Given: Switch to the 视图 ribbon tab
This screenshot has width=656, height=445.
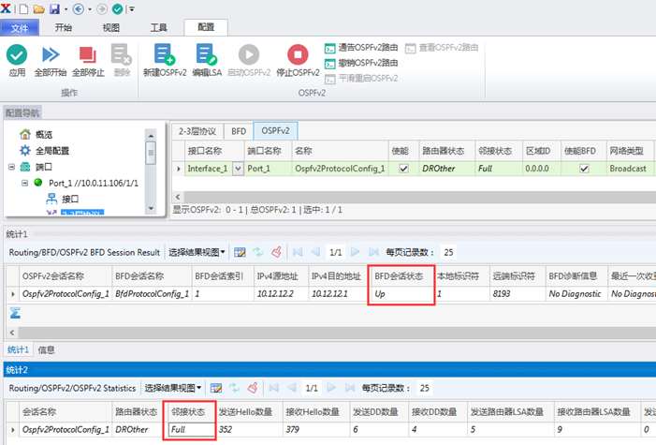Looking at the screenshot, I should coord(110,28).
